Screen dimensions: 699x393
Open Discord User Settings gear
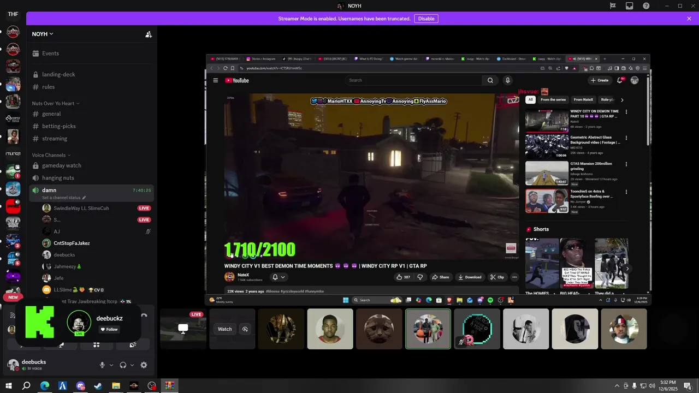144,365
